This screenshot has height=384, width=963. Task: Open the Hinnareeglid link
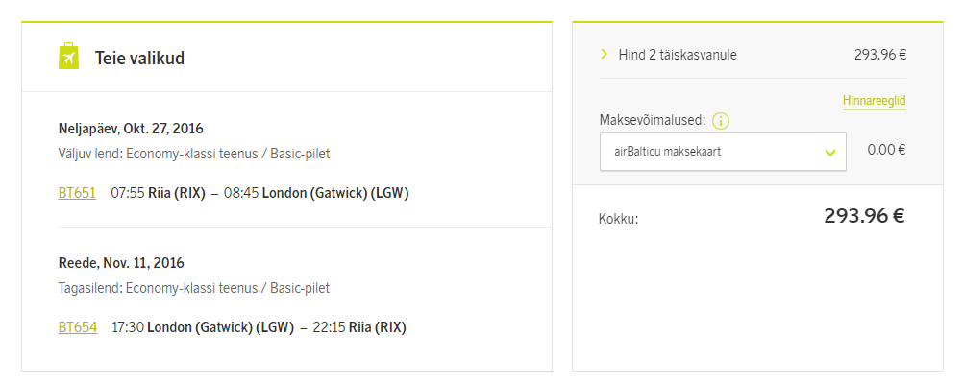click(874, 101)
